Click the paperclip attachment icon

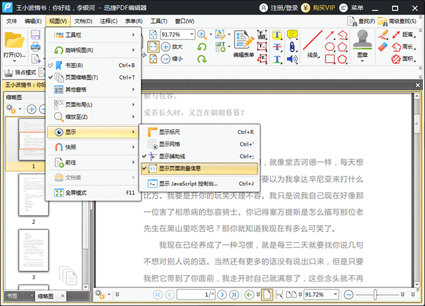coord(292,47)
